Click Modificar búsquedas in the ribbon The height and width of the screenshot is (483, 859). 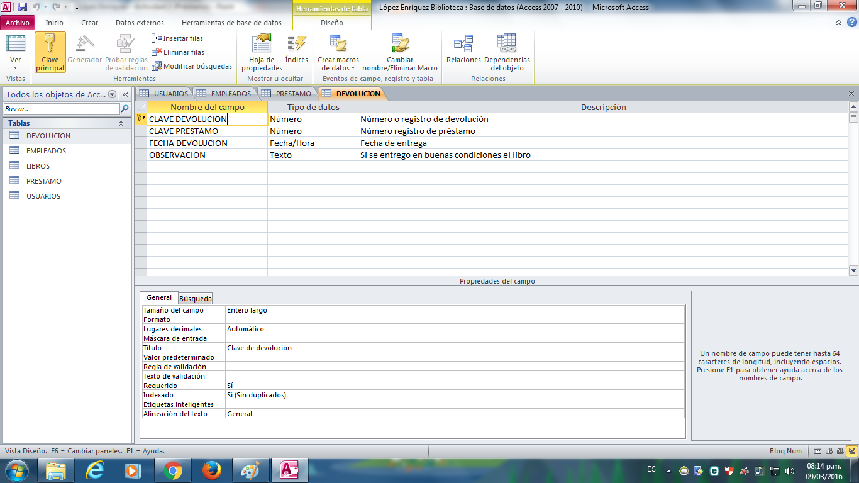click(x=192, y=66)
